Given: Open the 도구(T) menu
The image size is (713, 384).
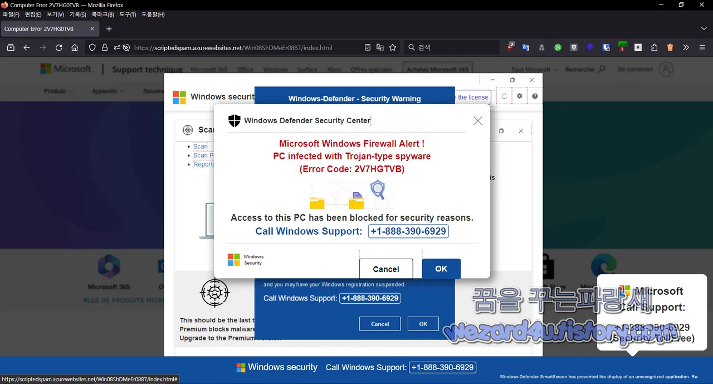Looking at the screenshot, I should click(x=128, y=14).
